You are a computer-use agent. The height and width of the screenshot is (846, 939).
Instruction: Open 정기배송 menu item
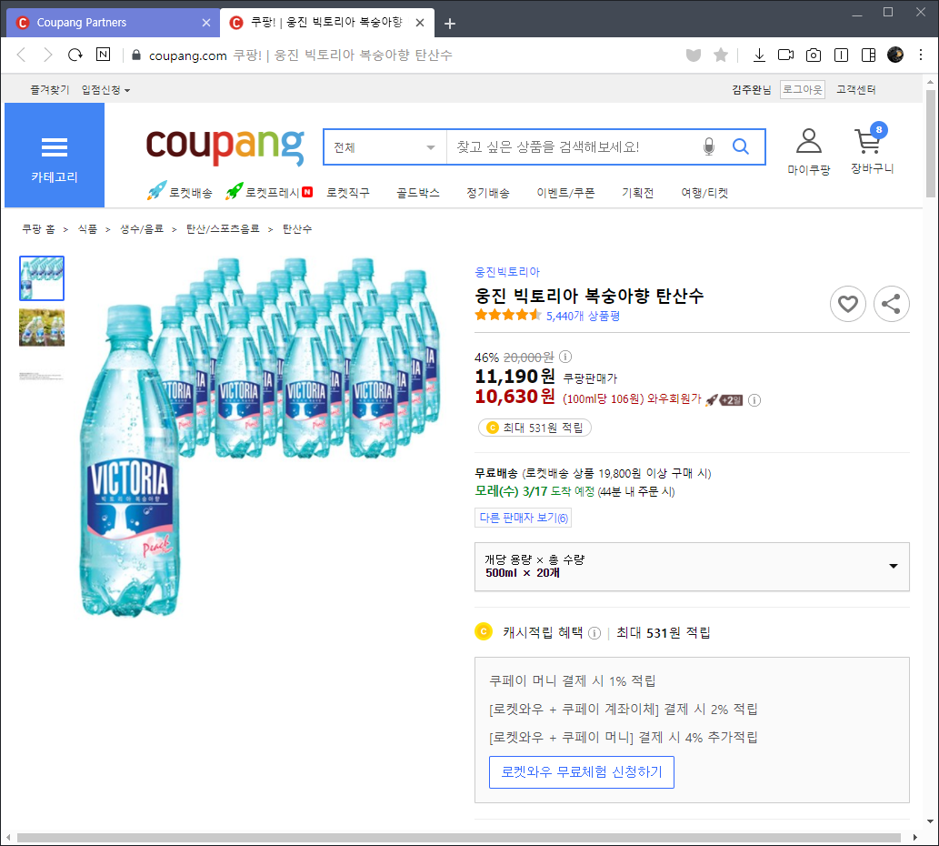pos(488,193)
